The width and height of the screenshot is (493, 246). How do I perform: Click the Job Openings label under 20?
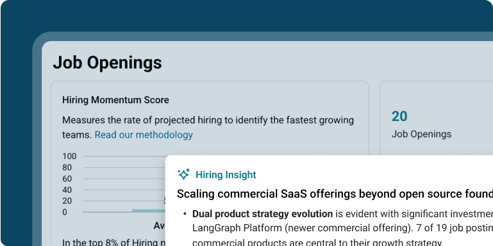pos(421,134)
